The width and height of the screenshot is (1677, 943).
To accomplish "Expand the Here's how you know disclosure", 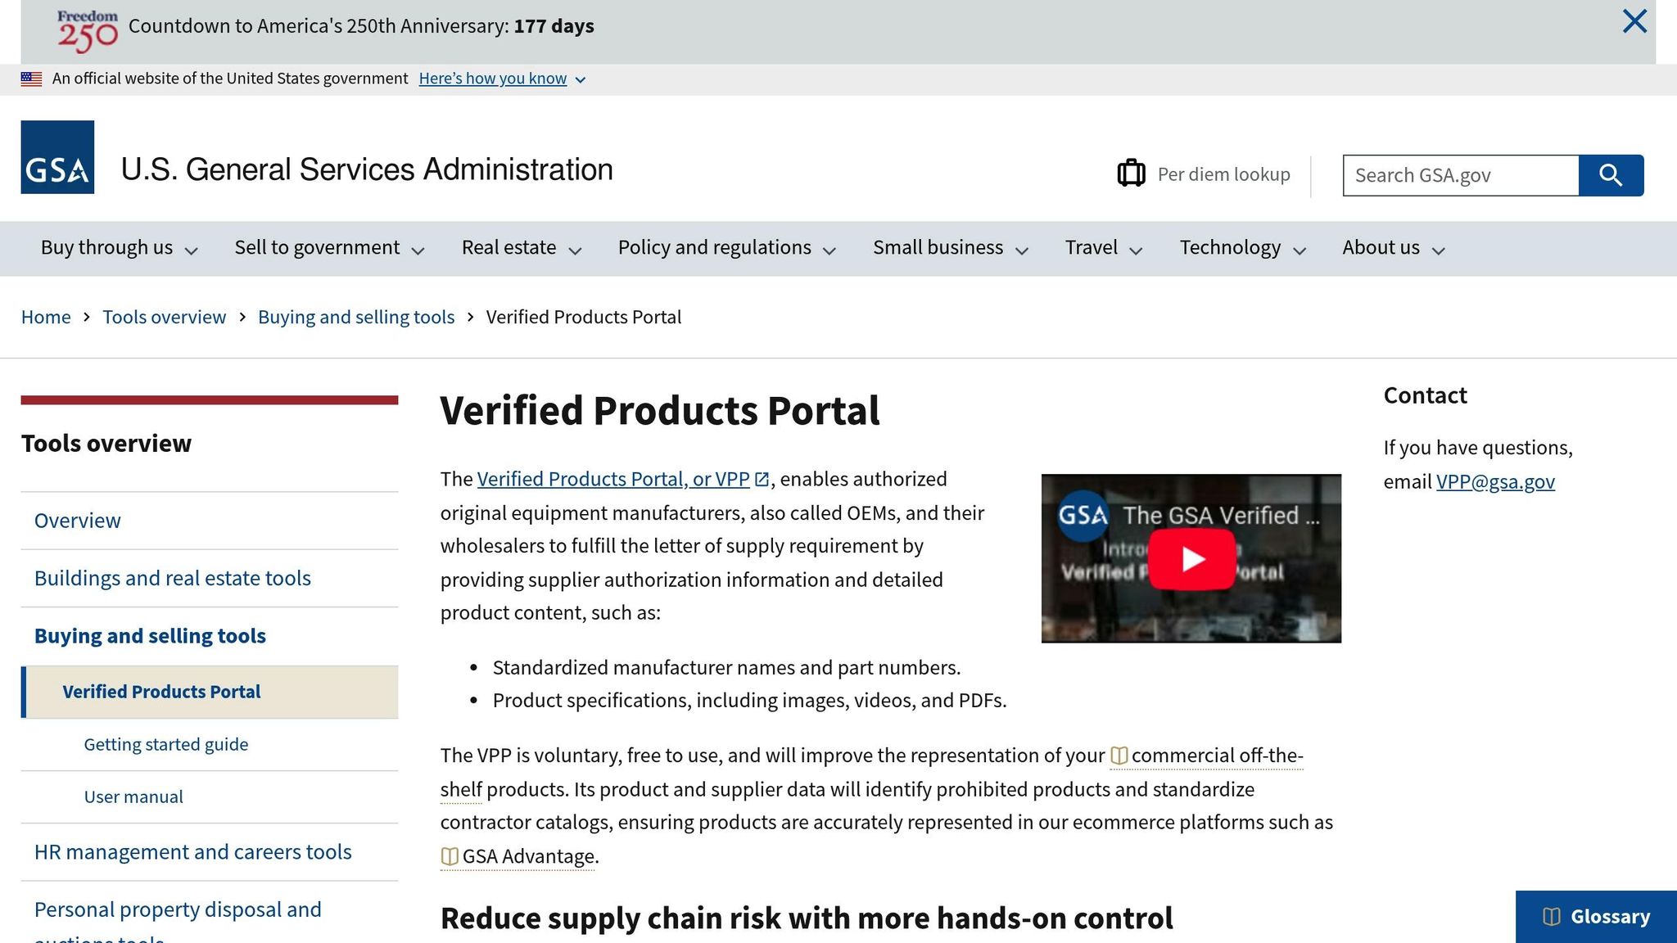I will pyautogui.click(x=493, y=78).
